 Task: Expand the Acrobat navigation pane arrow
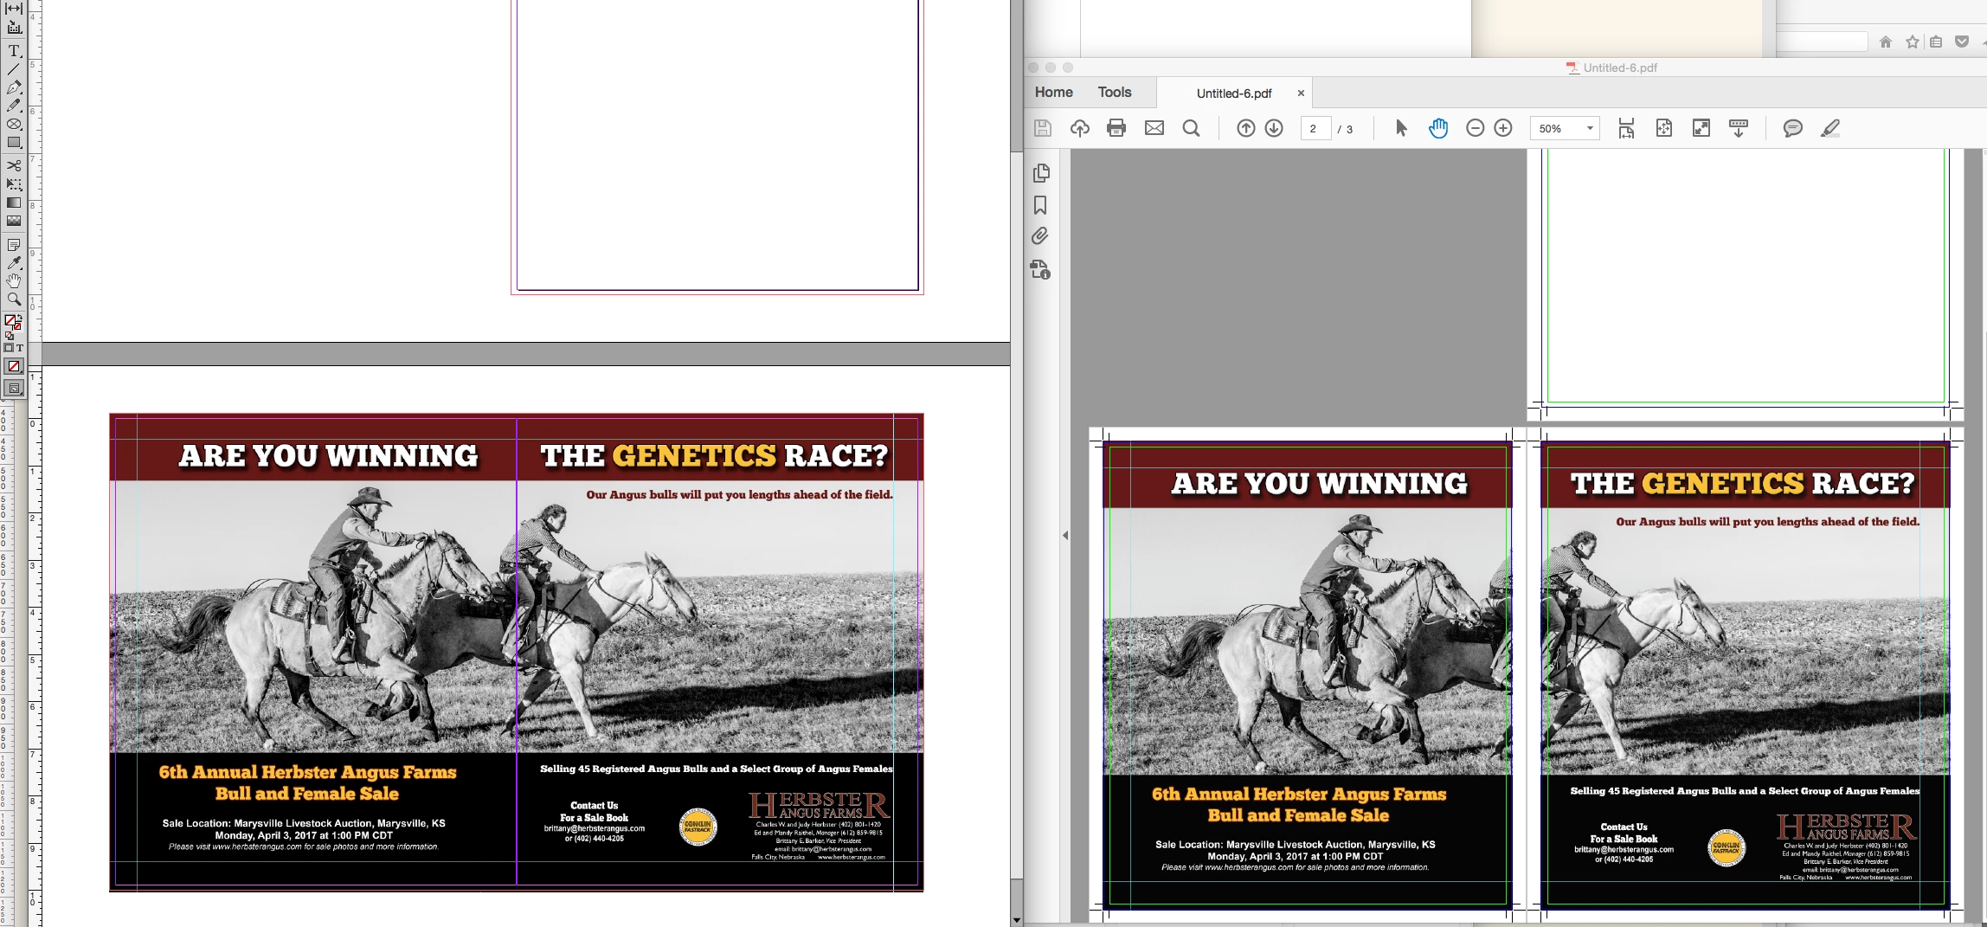point(1065,535)
